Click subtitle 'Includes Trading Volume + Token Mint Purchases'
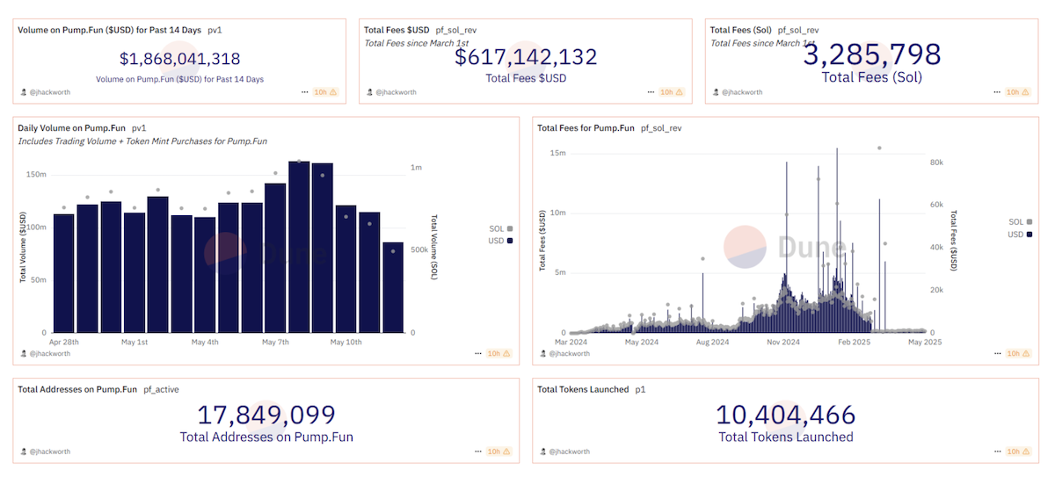This screenshot has width=1055, height=484. coord(142,141)
